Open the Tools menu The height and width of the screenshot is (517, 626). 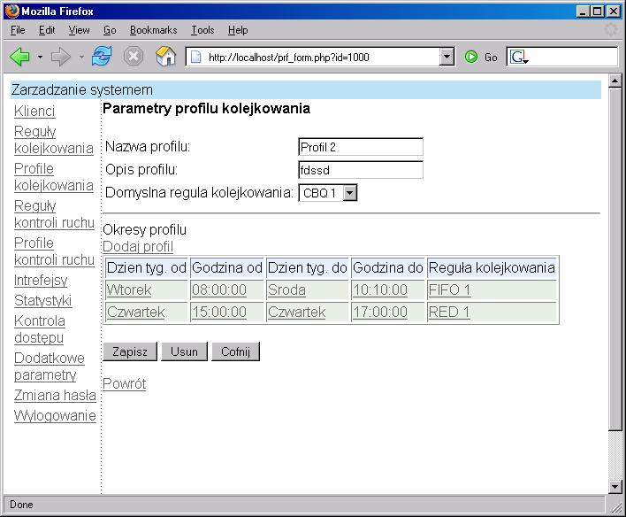pyautogui.click(x=202, y=30)
